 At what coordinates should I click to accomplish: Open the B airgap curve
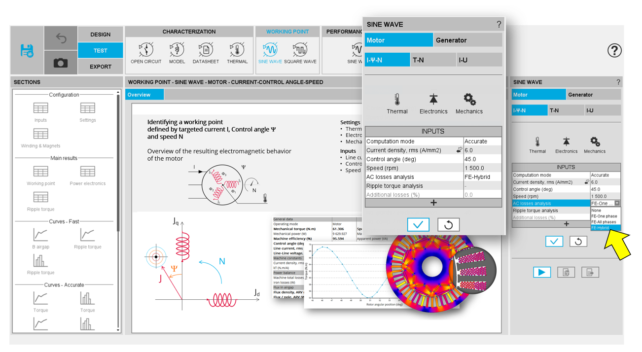[x=40, y=239]
